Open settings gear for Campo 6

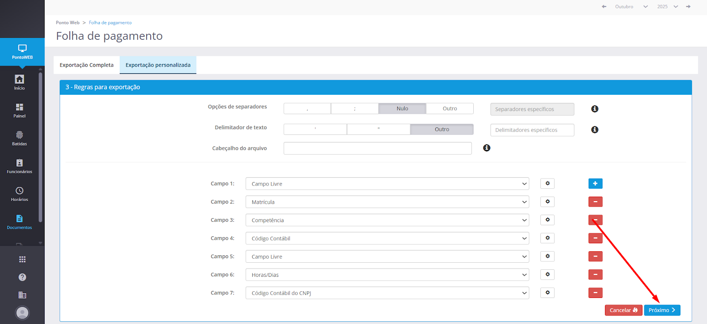547,274
